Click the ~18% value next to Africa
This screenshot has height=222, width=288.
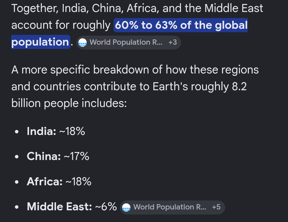(x=78, y=182)
